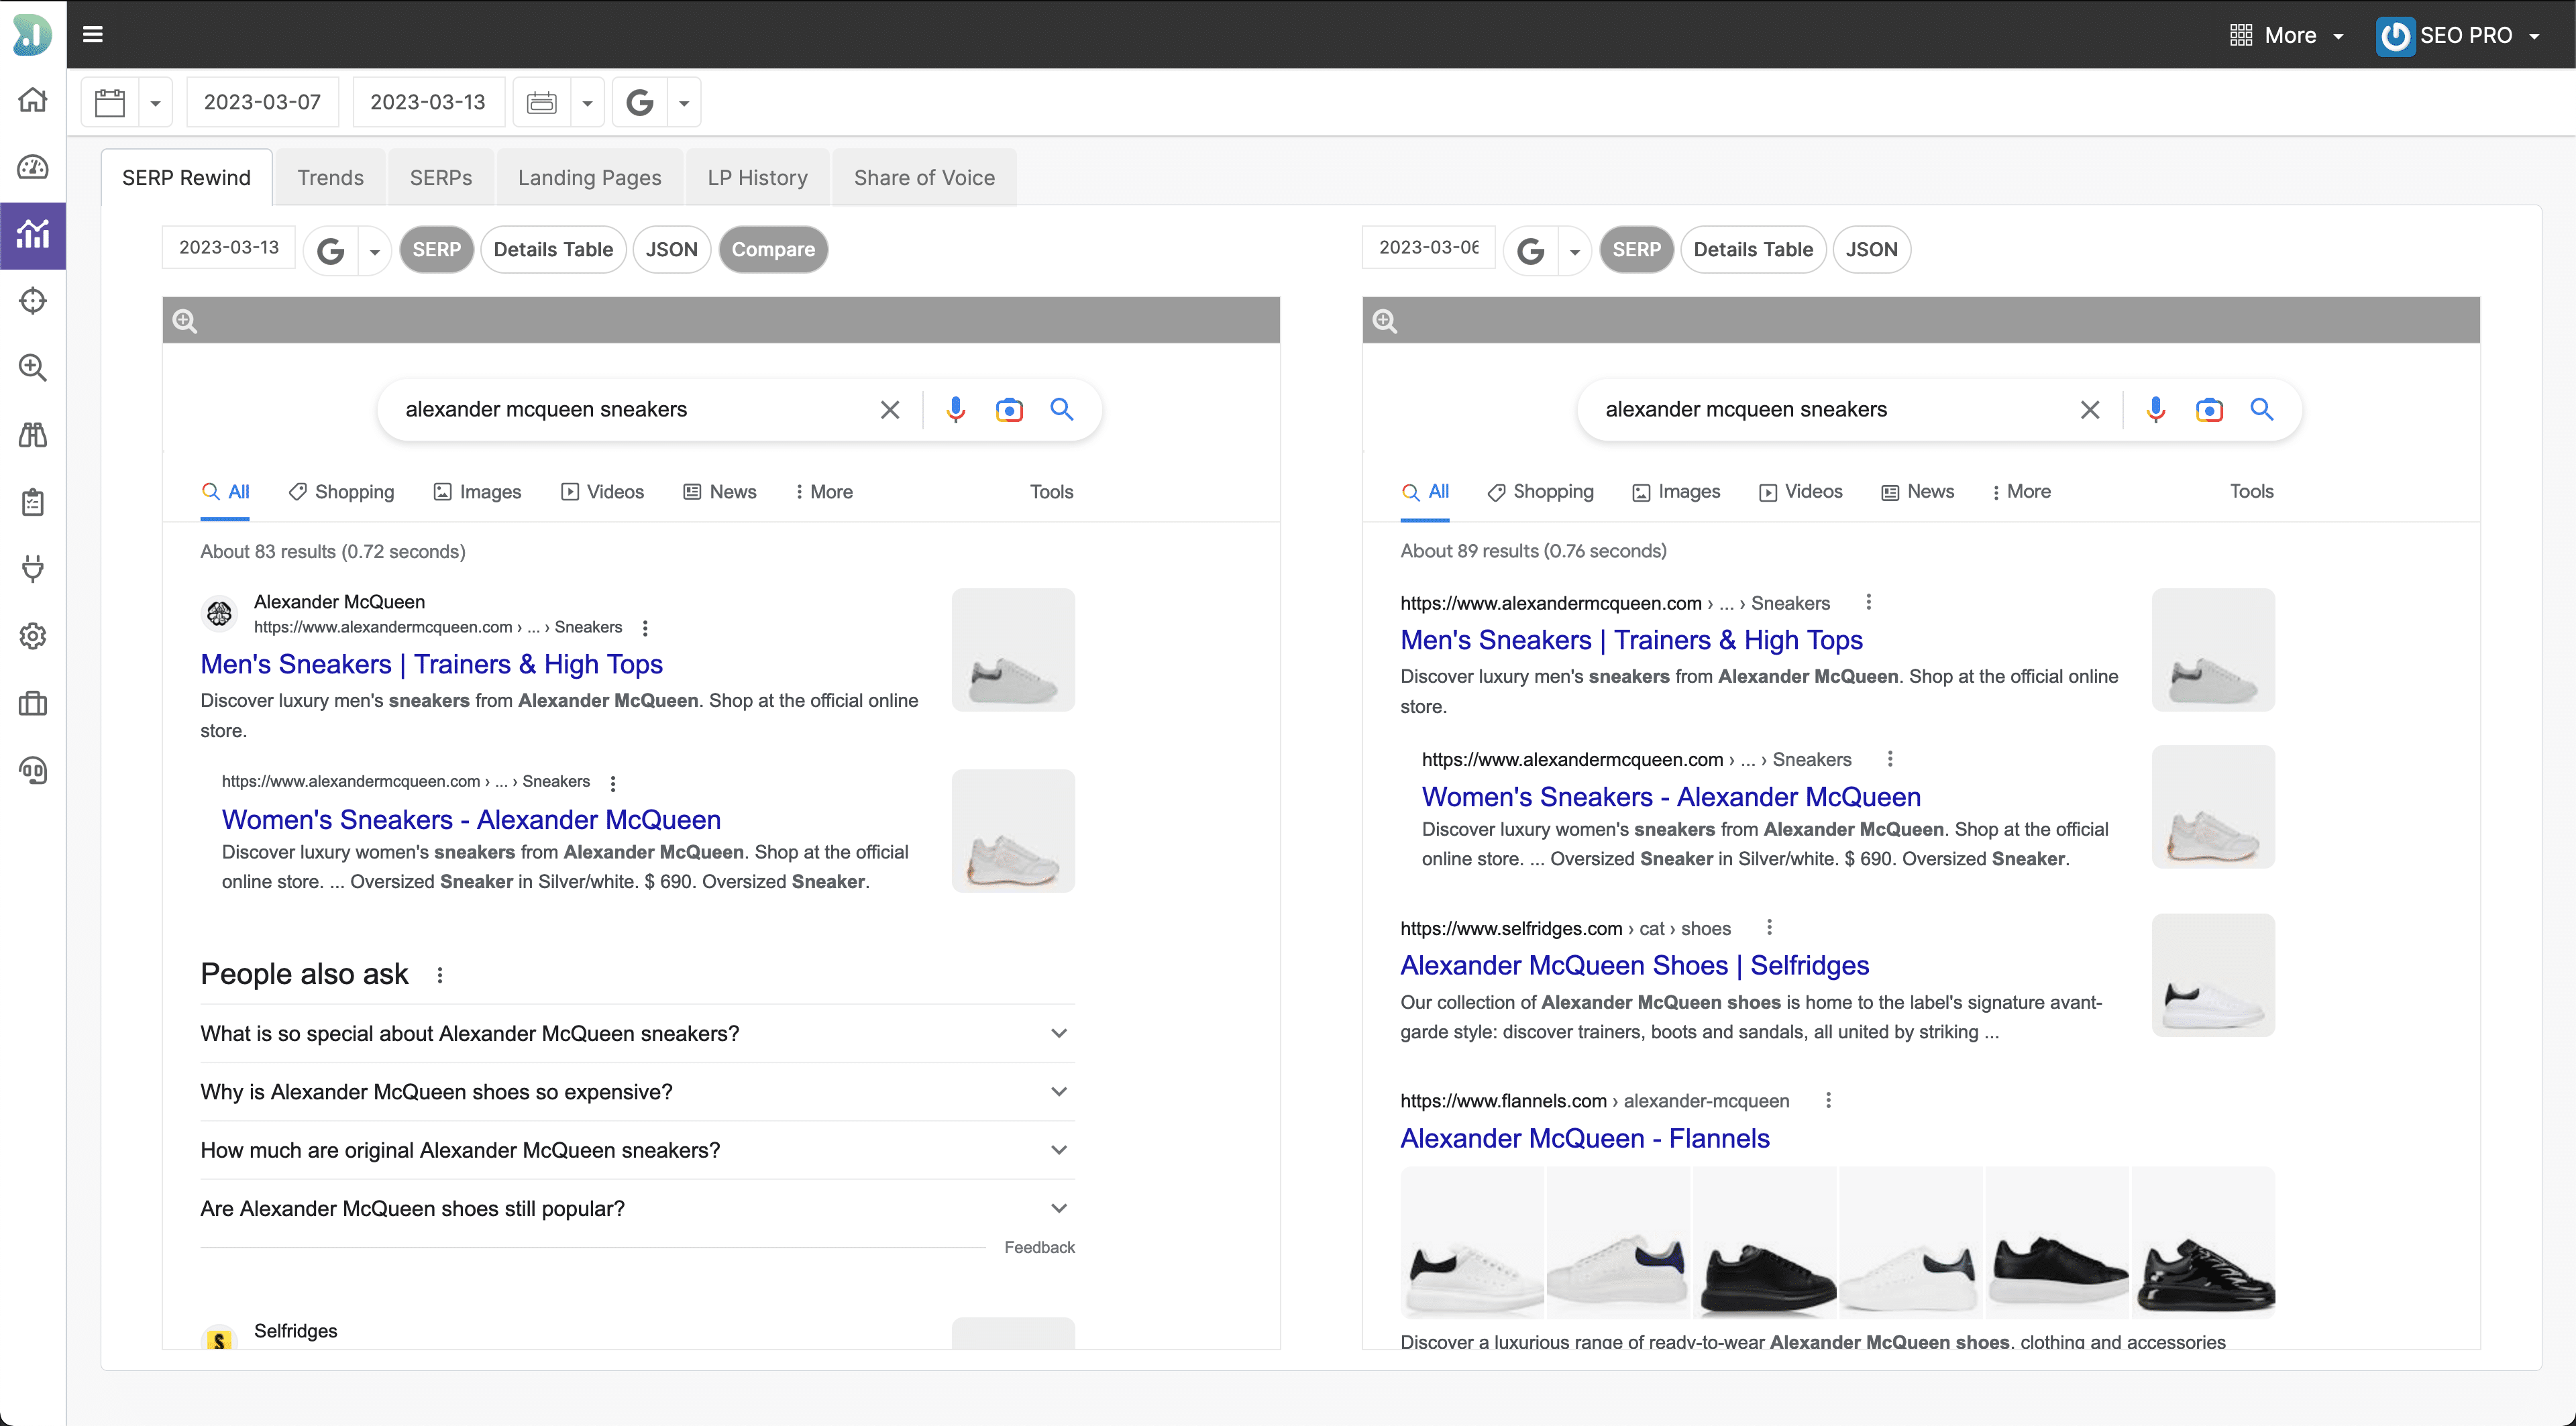This screenshot has width=2576, height=1426.
Task: Click the crosshair target icon in sidebar
Action: 33,301
